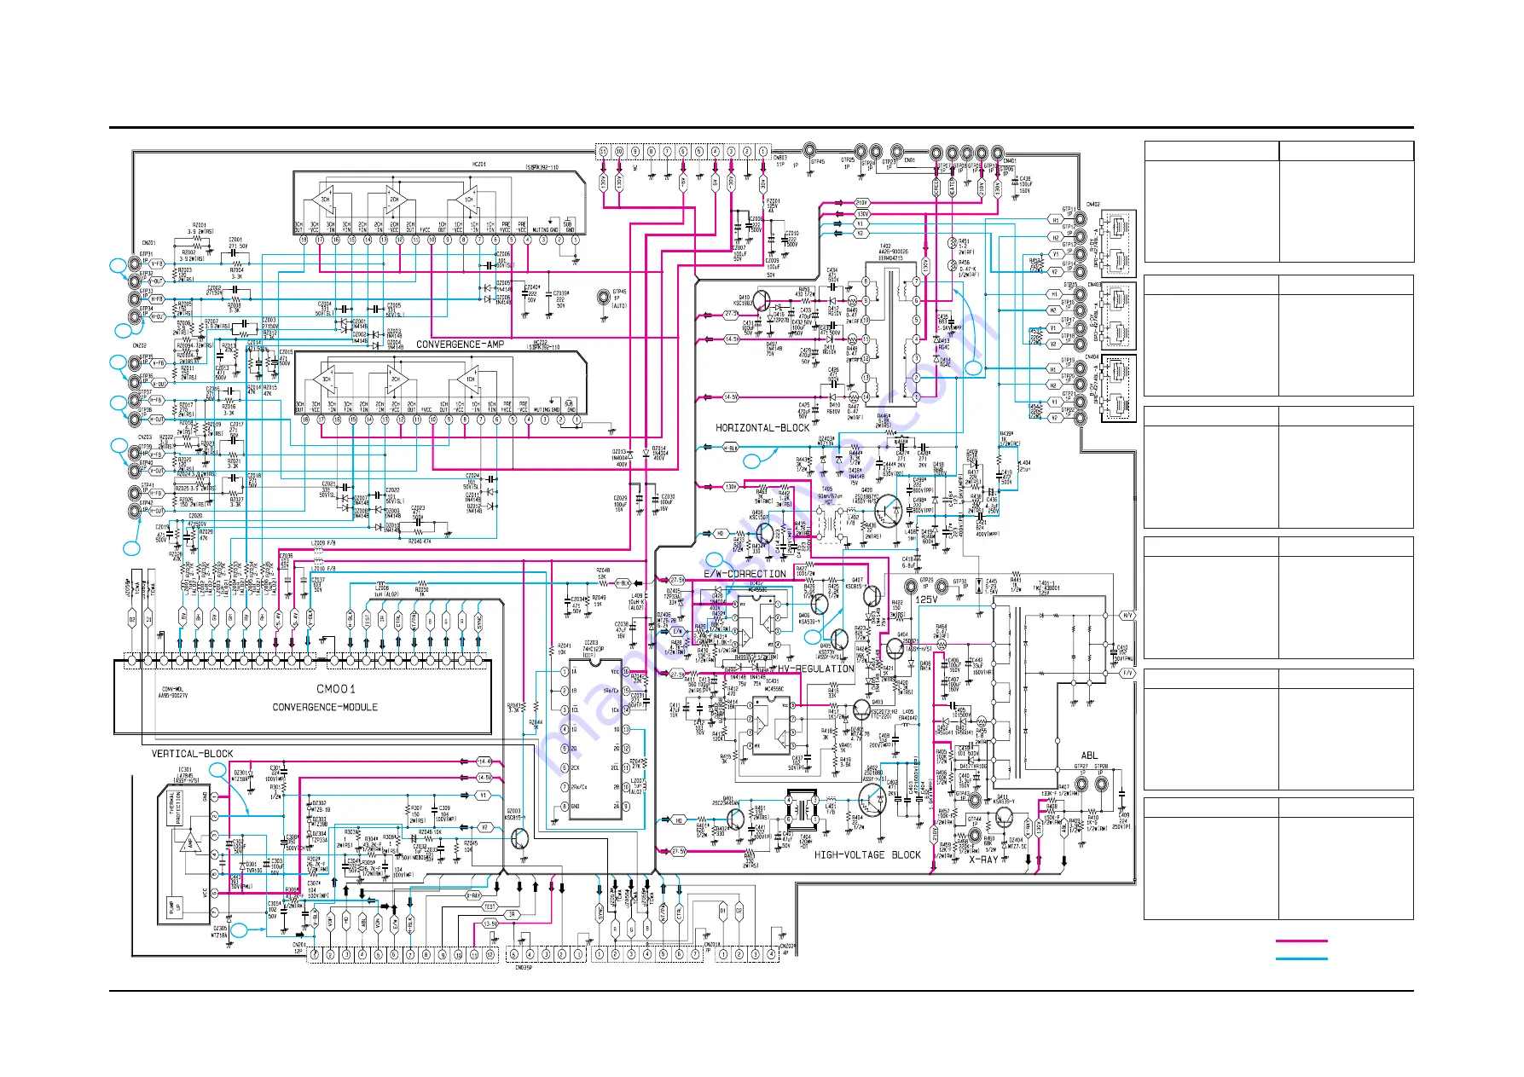Click the ABL label near GTP27

1089,756
